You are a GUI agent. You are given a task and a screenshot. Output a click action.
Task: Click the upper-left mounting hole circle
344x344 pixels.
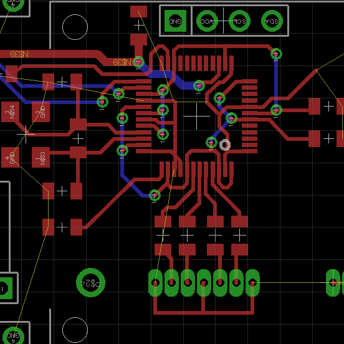pos(75,27)
